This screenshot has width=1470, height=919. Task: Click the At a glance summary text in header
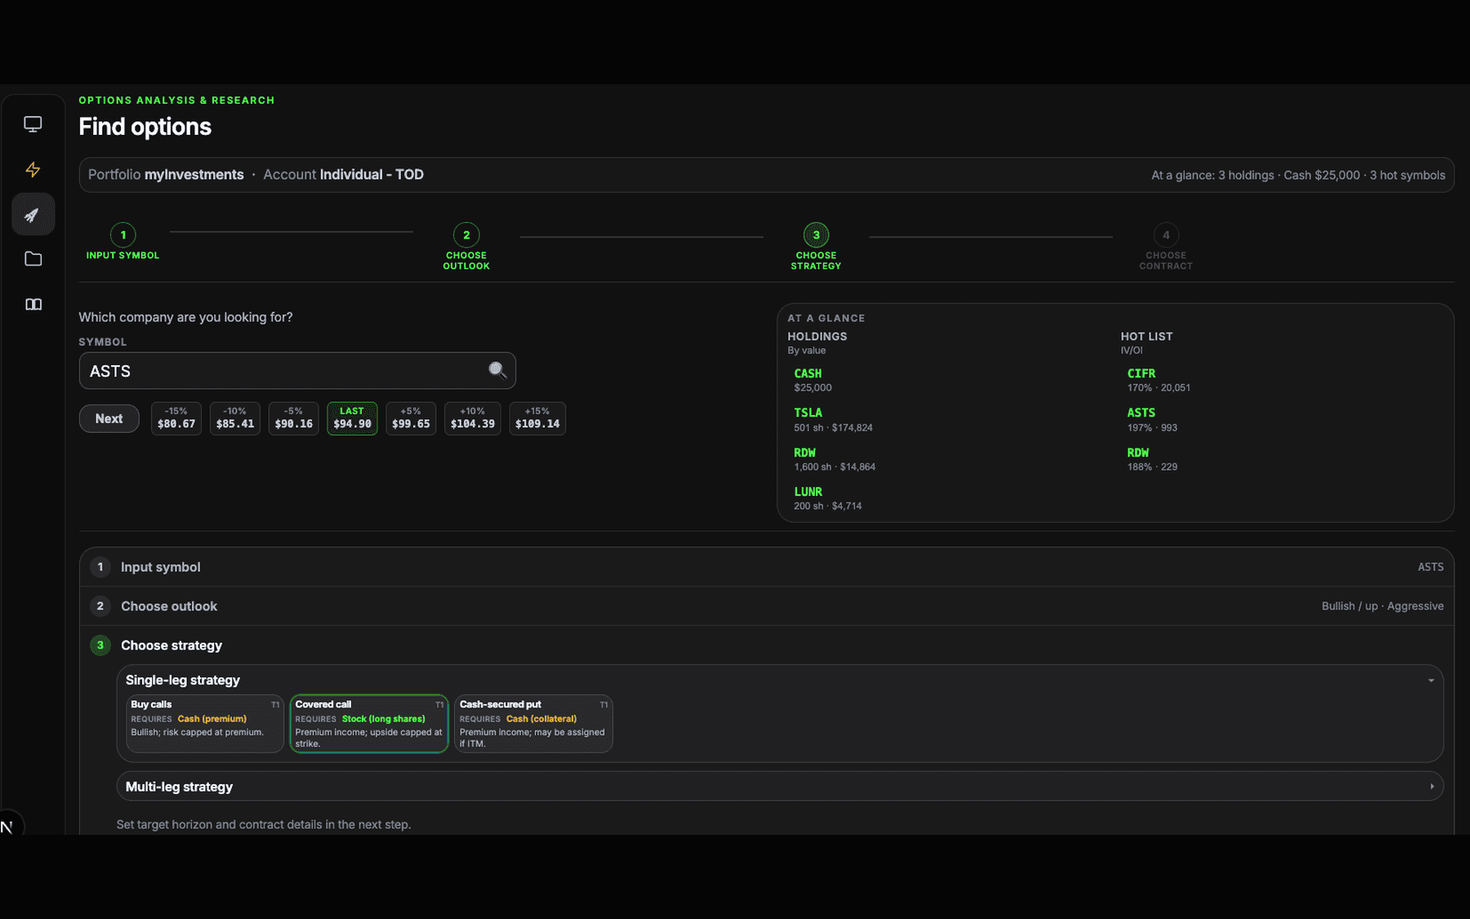(x=1298, y=176)
